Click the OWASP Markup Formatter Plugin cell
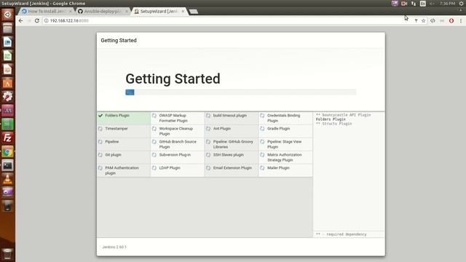This screenshot has height=262, width=466. 178,118
